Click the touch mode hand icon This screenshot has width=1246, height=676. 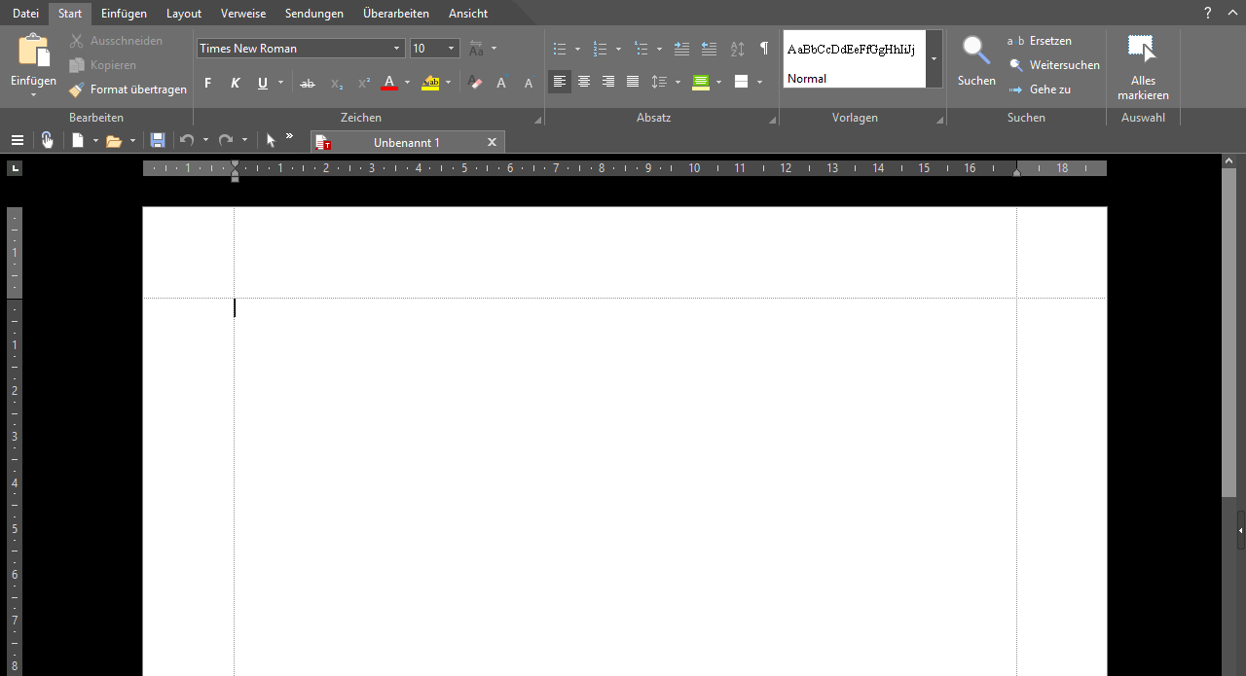pyautogui.click(x=48, y=141)
